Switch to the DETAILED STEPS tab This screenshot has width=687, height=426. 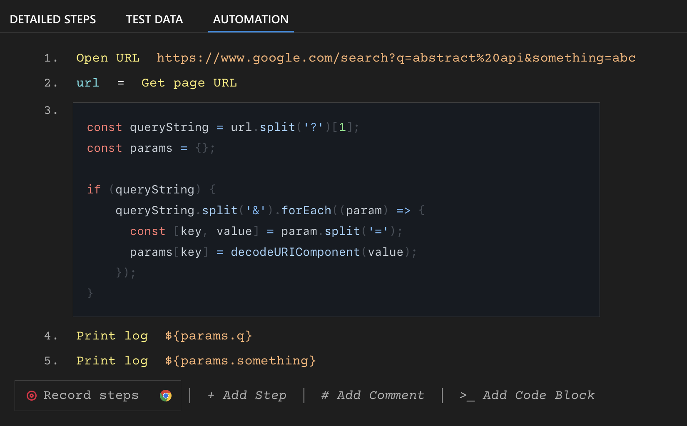coord(53,19)
